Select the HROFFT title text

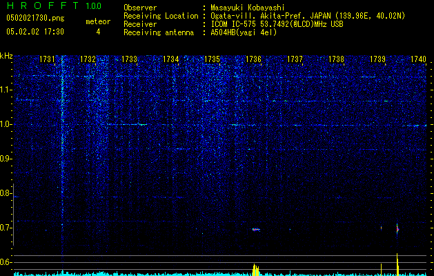pos(42,6)
